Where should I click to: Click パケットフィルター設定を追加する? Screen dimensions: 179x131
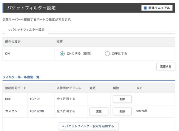pos(89,126)
